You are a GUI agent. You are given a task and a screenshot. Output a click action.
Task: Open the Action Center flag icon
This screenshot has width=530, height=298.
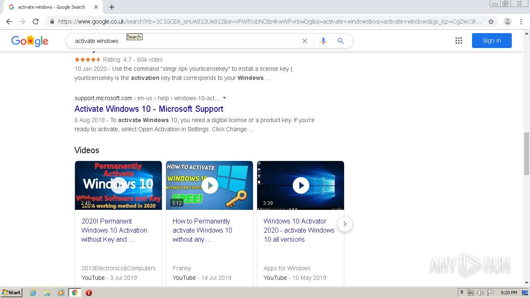491,293
